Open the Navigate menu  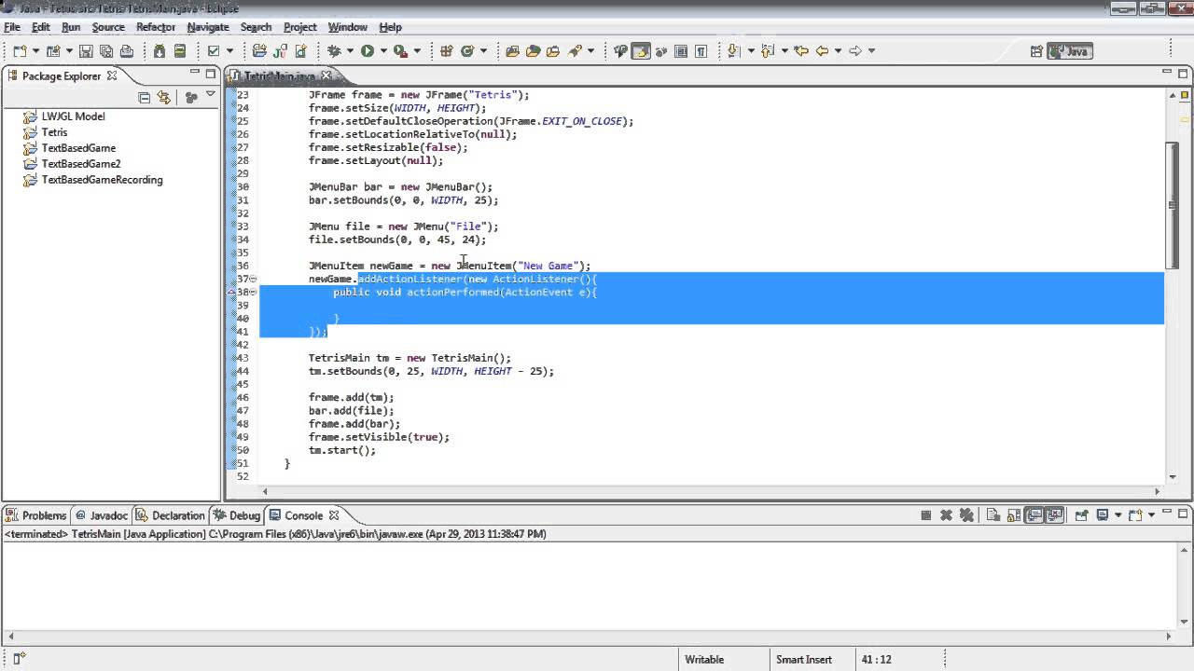click(208, 27)
